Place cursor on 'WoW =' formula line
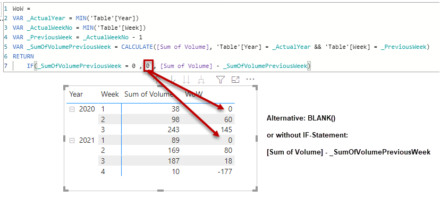440x198 pixels. [21, 8]
